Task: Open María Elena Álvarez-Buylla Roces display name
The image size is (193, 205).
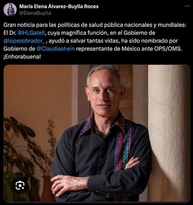Action: (59, 7)
